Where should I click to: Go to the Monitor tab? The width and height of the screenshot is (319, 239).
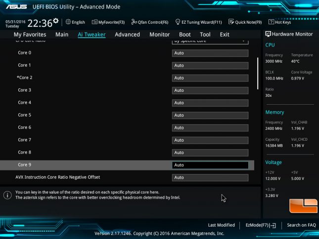tap(159, 35)
